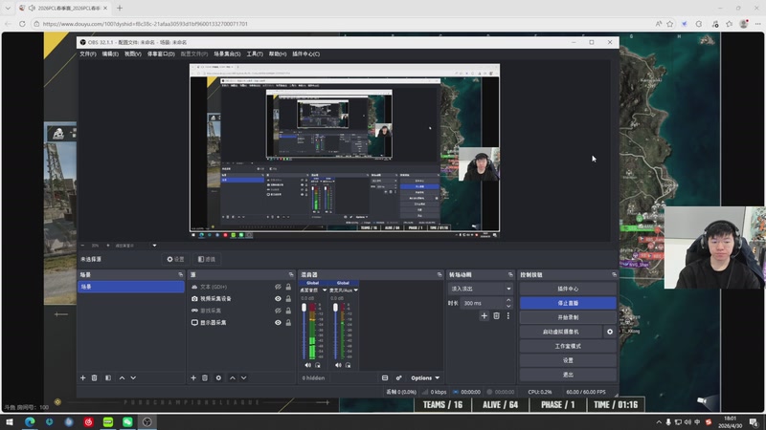
Task: Select the 场景 item in the scene list
Action: point(131,287)
